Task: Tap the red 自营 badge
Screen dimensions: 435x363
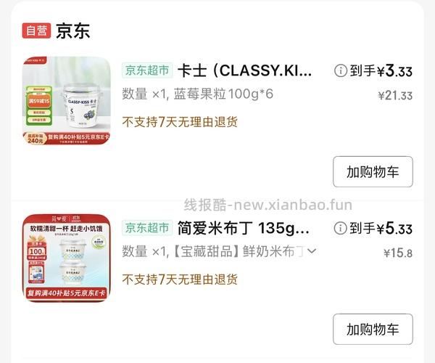Action: (x=37, y=30)
